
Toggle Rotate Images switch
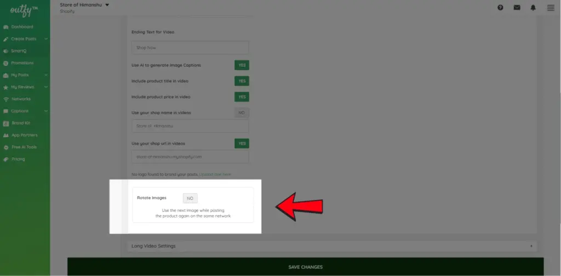click(x=190, y=198)
